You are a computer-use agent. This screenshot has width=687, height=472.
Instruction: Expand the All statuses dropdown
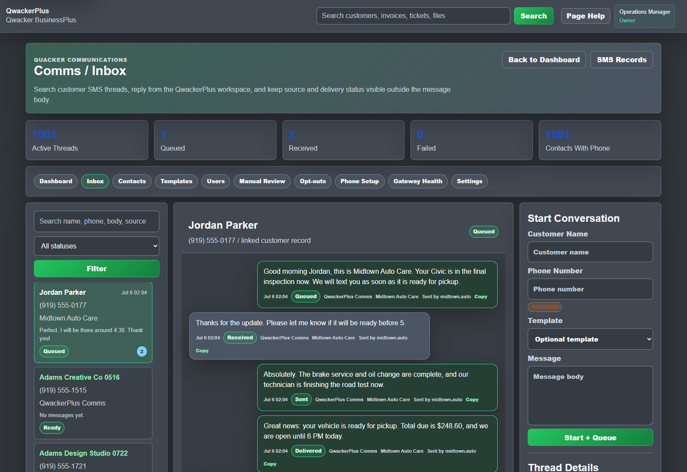97,246
